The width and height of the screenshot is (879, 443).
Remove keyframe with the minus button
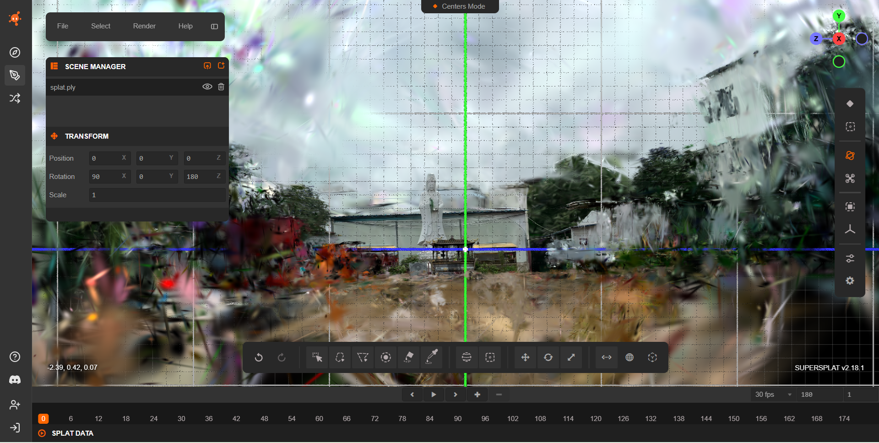[499, 394]
